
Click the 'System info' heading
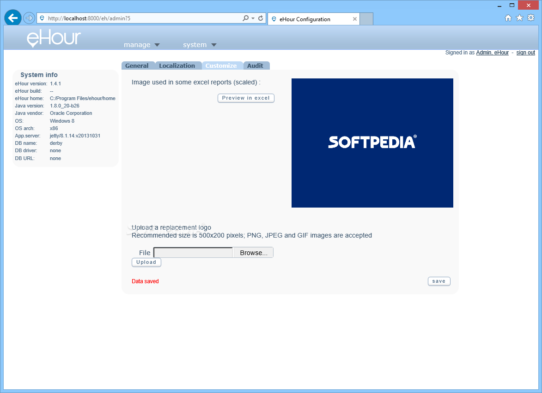click(39, 75)
